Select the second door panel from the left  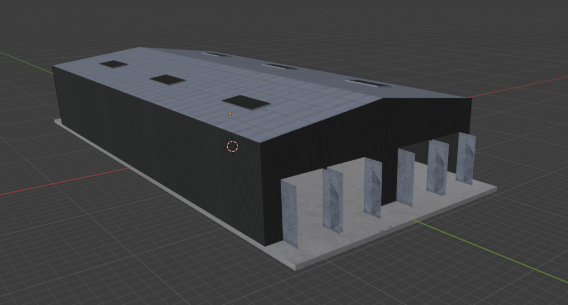(333, 200)
